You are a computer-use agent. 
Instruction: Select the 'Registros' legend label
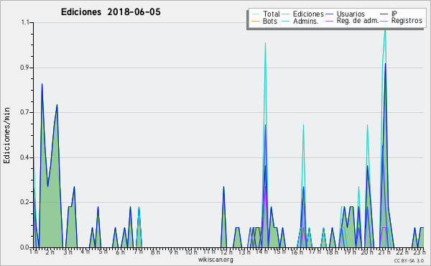pos(407,21)
